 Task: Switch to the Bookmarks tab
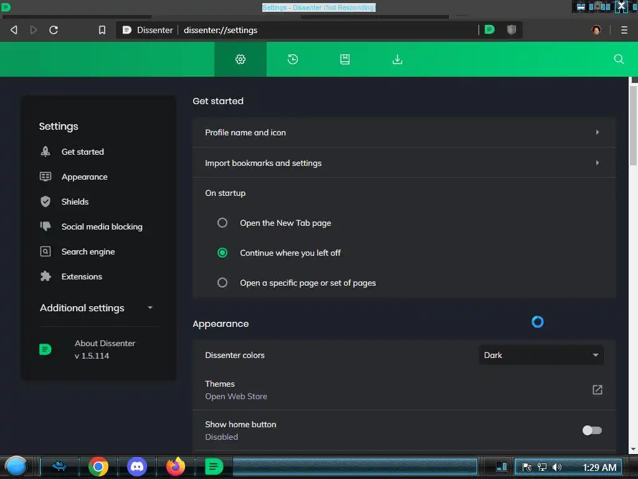point(345,59)
